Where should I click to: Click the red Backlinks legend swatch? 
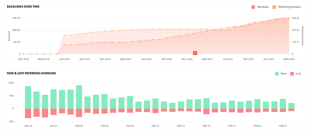pyautogui.click(x=253, y=7)
